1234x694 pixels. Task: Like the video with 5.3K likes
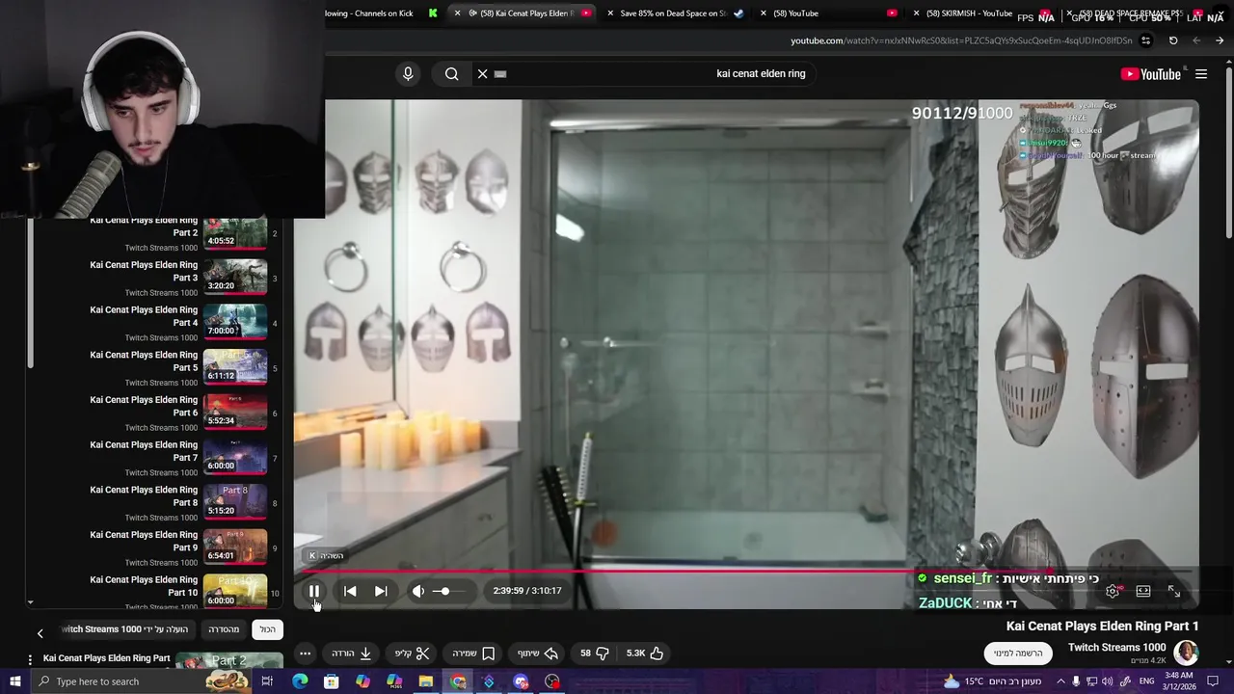click(645, 653)
